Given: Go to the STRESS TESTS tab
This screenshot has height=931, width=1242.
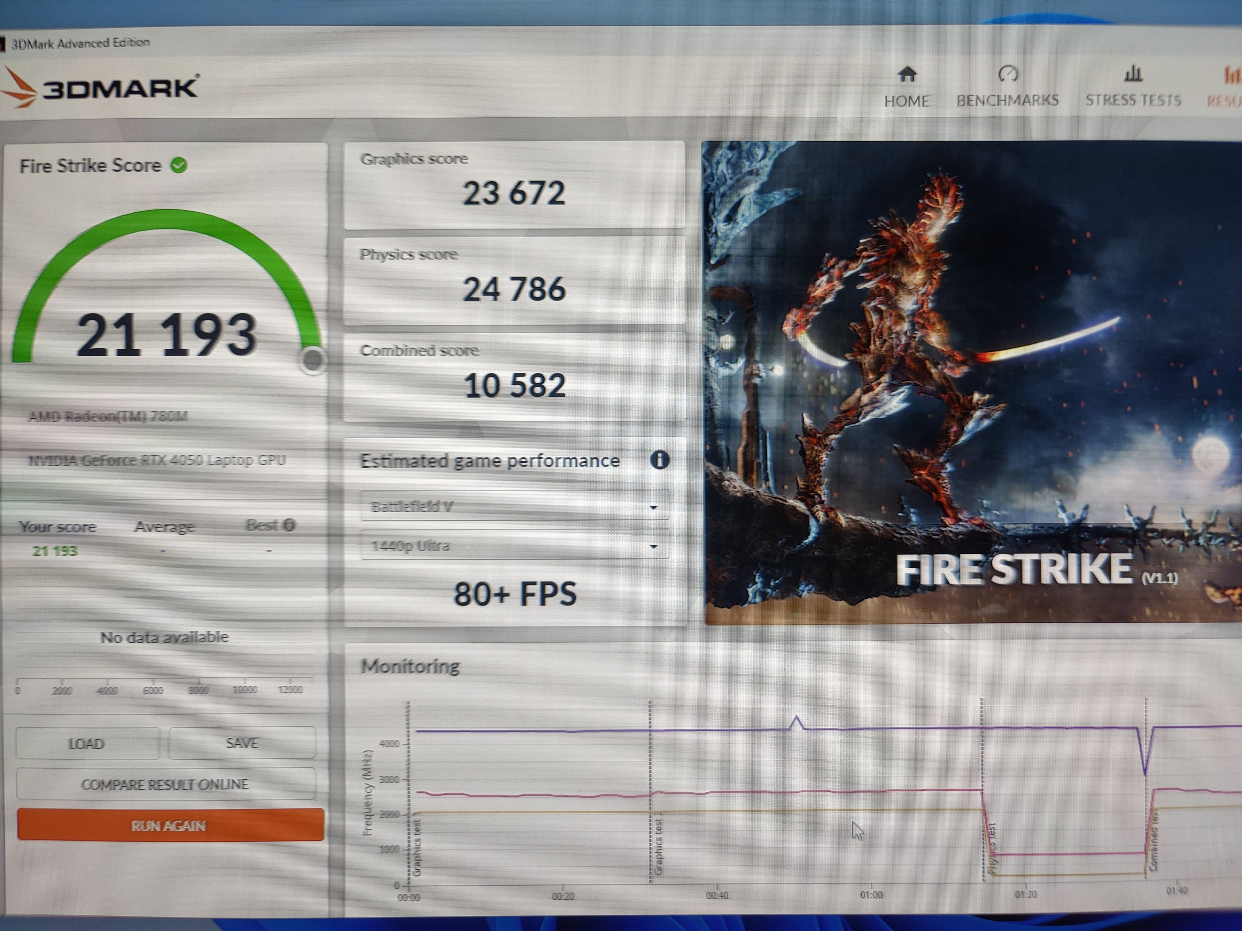Looking at the screenshot, I should point(1132,101).
